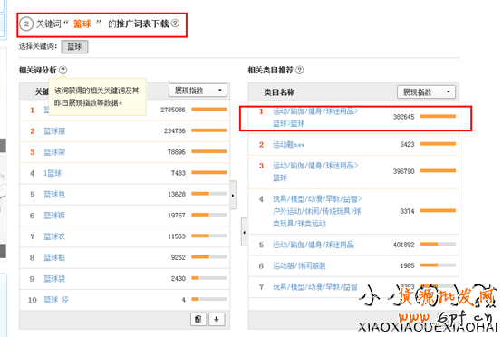
Task: Click help icon next to 相关词分析
Action: pos(63,70)
